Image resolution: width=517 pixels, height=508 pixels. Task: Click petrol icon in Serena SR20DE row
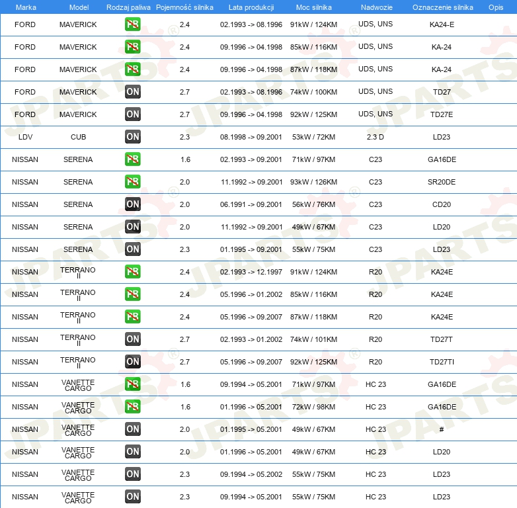pos(132,182)
